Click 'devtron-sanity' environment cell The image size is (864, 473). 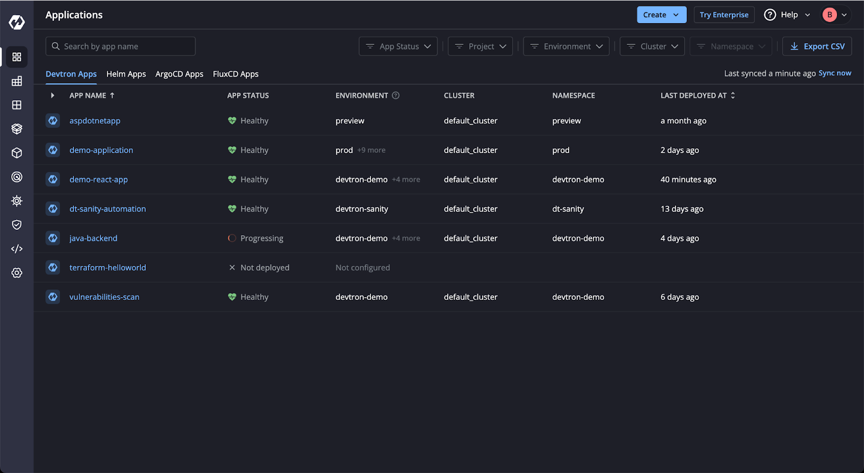click(362, 209)
